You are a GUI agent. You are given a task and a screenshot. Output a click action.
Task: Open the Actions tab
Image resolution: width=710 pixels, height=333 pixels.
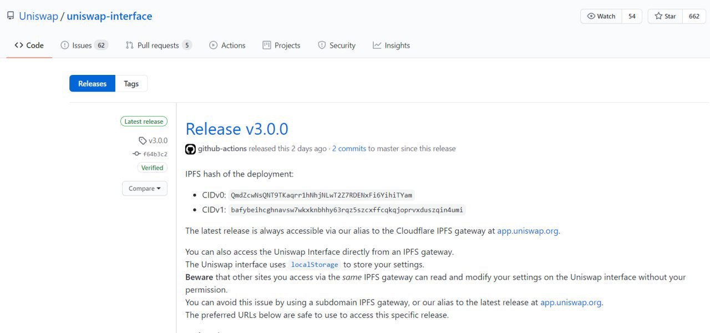227,46
